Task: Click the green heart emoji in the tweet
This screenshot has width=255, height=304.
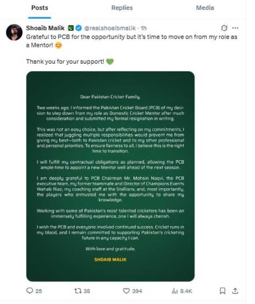Action: (110, 62)
